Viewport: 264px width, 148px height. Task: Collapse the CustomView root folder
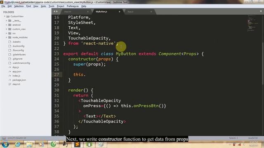click(x=5, y=16)
